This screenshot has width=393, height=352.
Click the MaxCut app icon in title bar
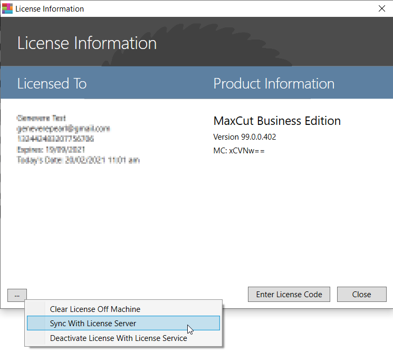click(7, 8)
